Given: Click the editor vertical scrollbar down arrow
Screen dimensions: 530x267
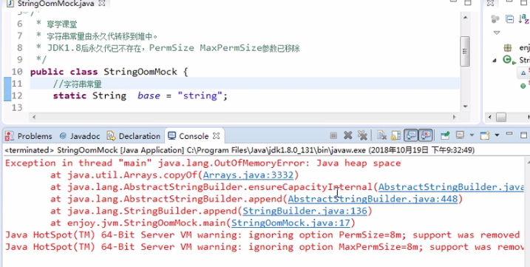Looking at the screenshot, I should coord(465,107).
